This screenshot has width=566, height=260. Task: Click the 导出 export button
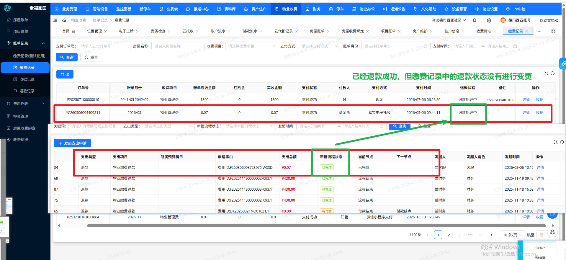click(x=65, y=74)
